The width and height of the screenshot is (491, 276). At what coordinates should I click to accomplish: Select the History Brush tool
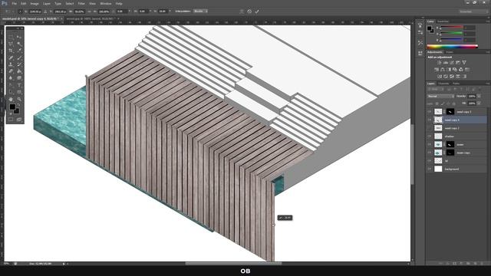pyautogui.click(x=19, y=64)
